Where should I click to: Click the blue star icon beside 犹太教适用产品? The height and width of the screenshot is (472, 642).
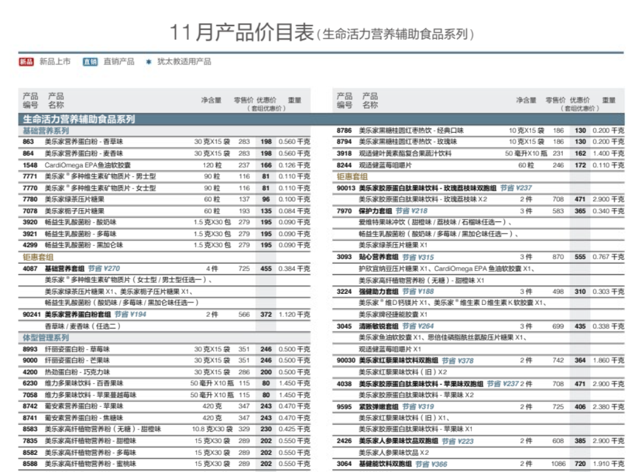tap(149, 62)
